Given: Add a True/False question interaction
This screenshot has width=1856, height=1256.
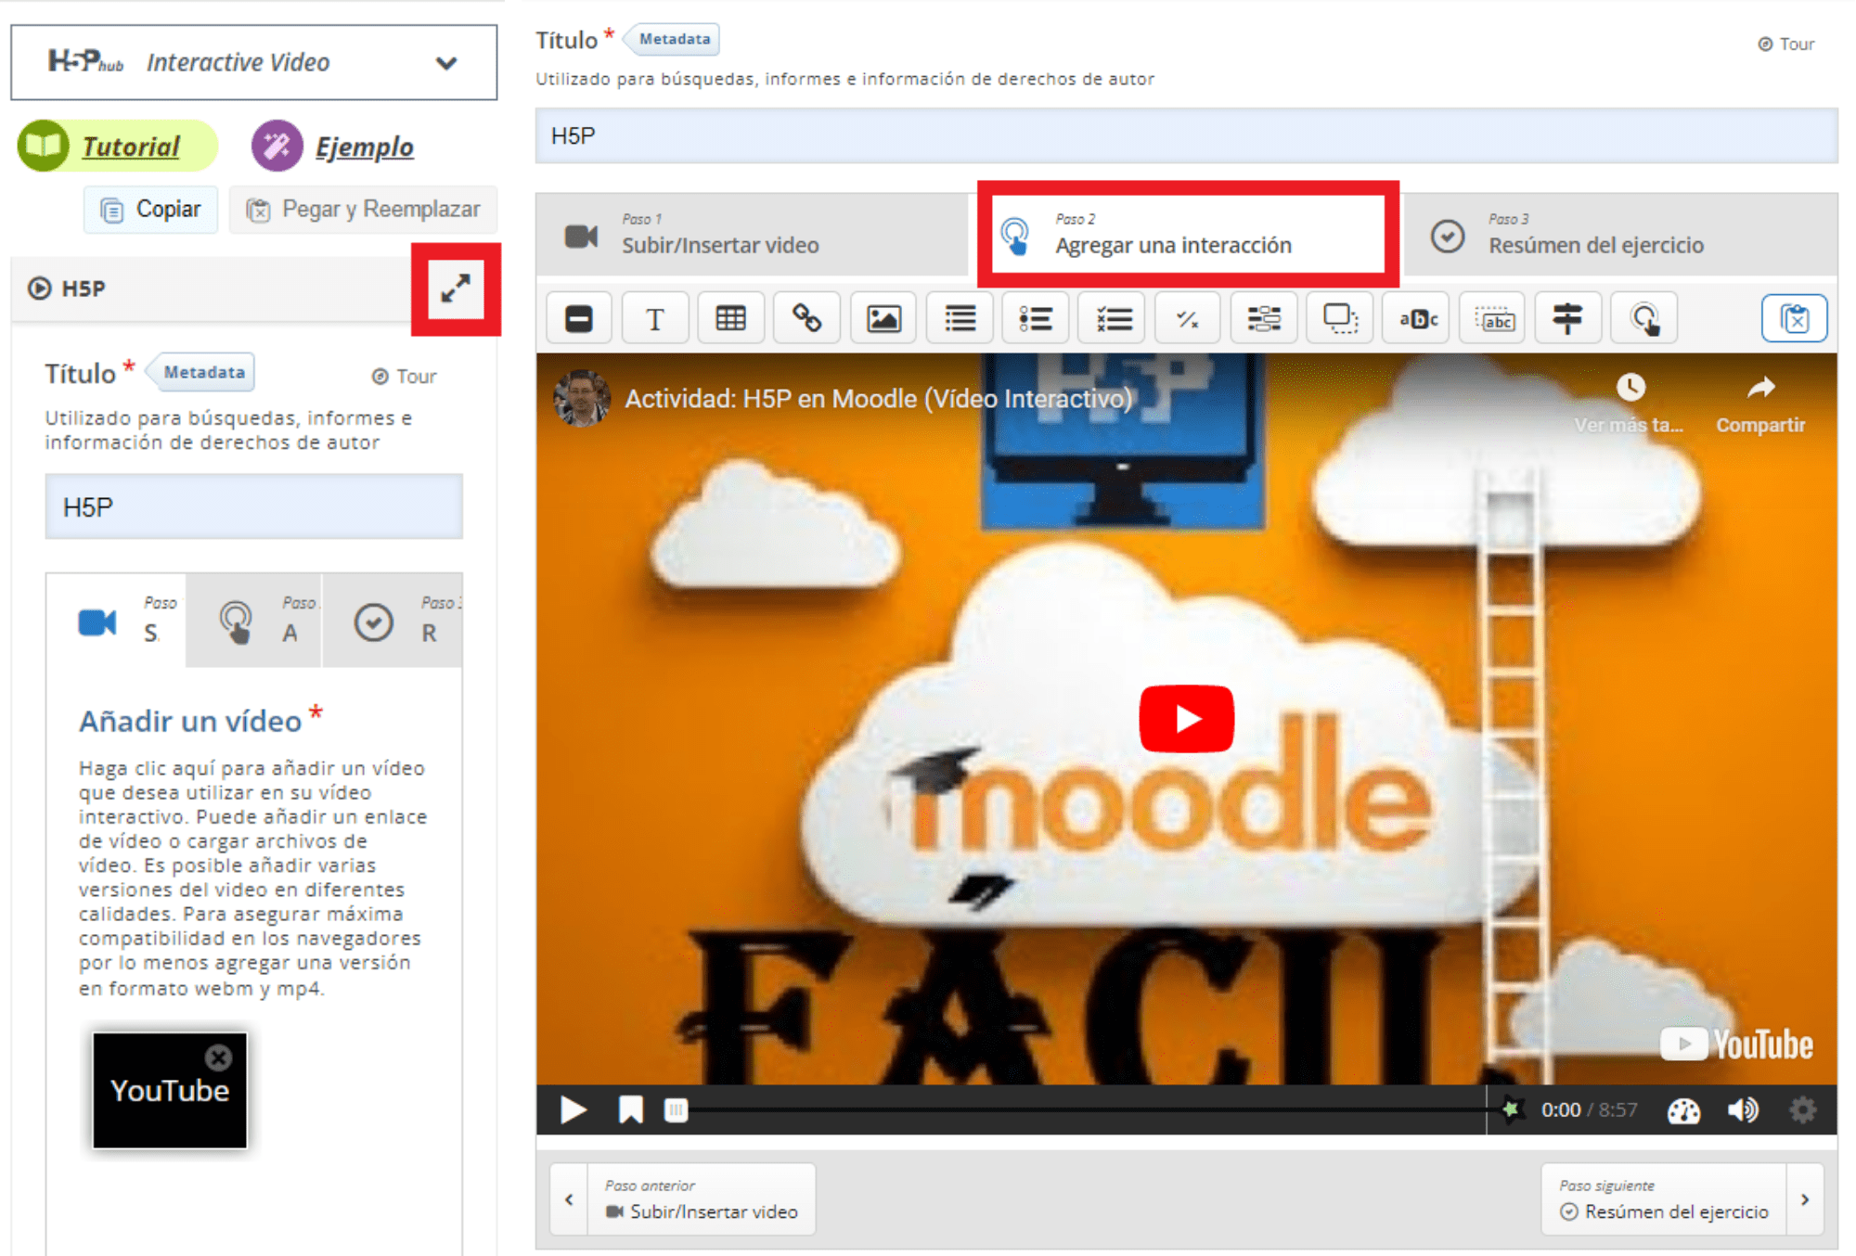Looking at the screenshot, I should [1188, 319].
